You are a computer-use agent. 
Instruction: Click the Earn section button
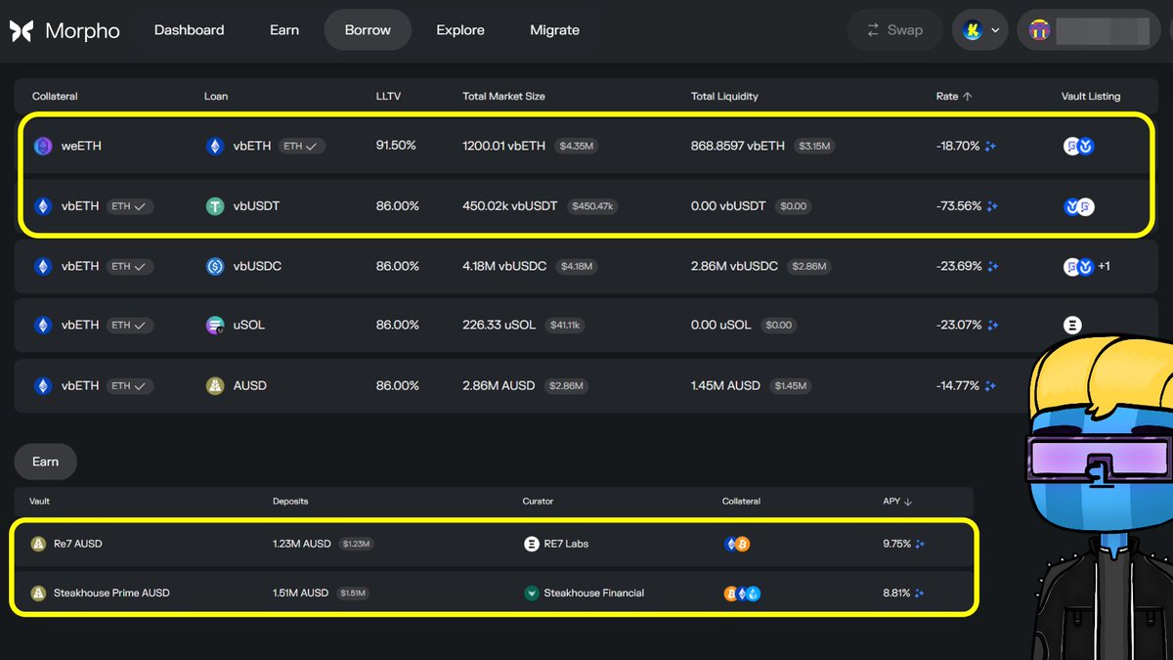45,462
